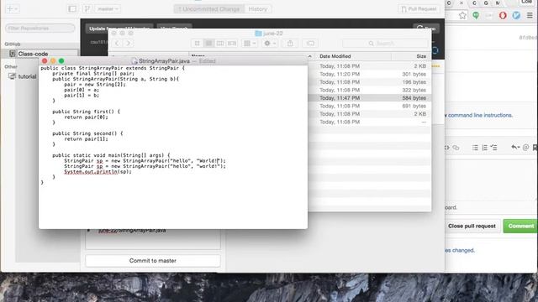Click the Pull Request button in GitHub Desktop
Screen dimensions: 538x302
[x=419, y=9]
